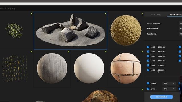Viewport: 182px width, 102px height.
Task: Select the grey wood plank sphere thumbnail
Action: tap(52, 68)
